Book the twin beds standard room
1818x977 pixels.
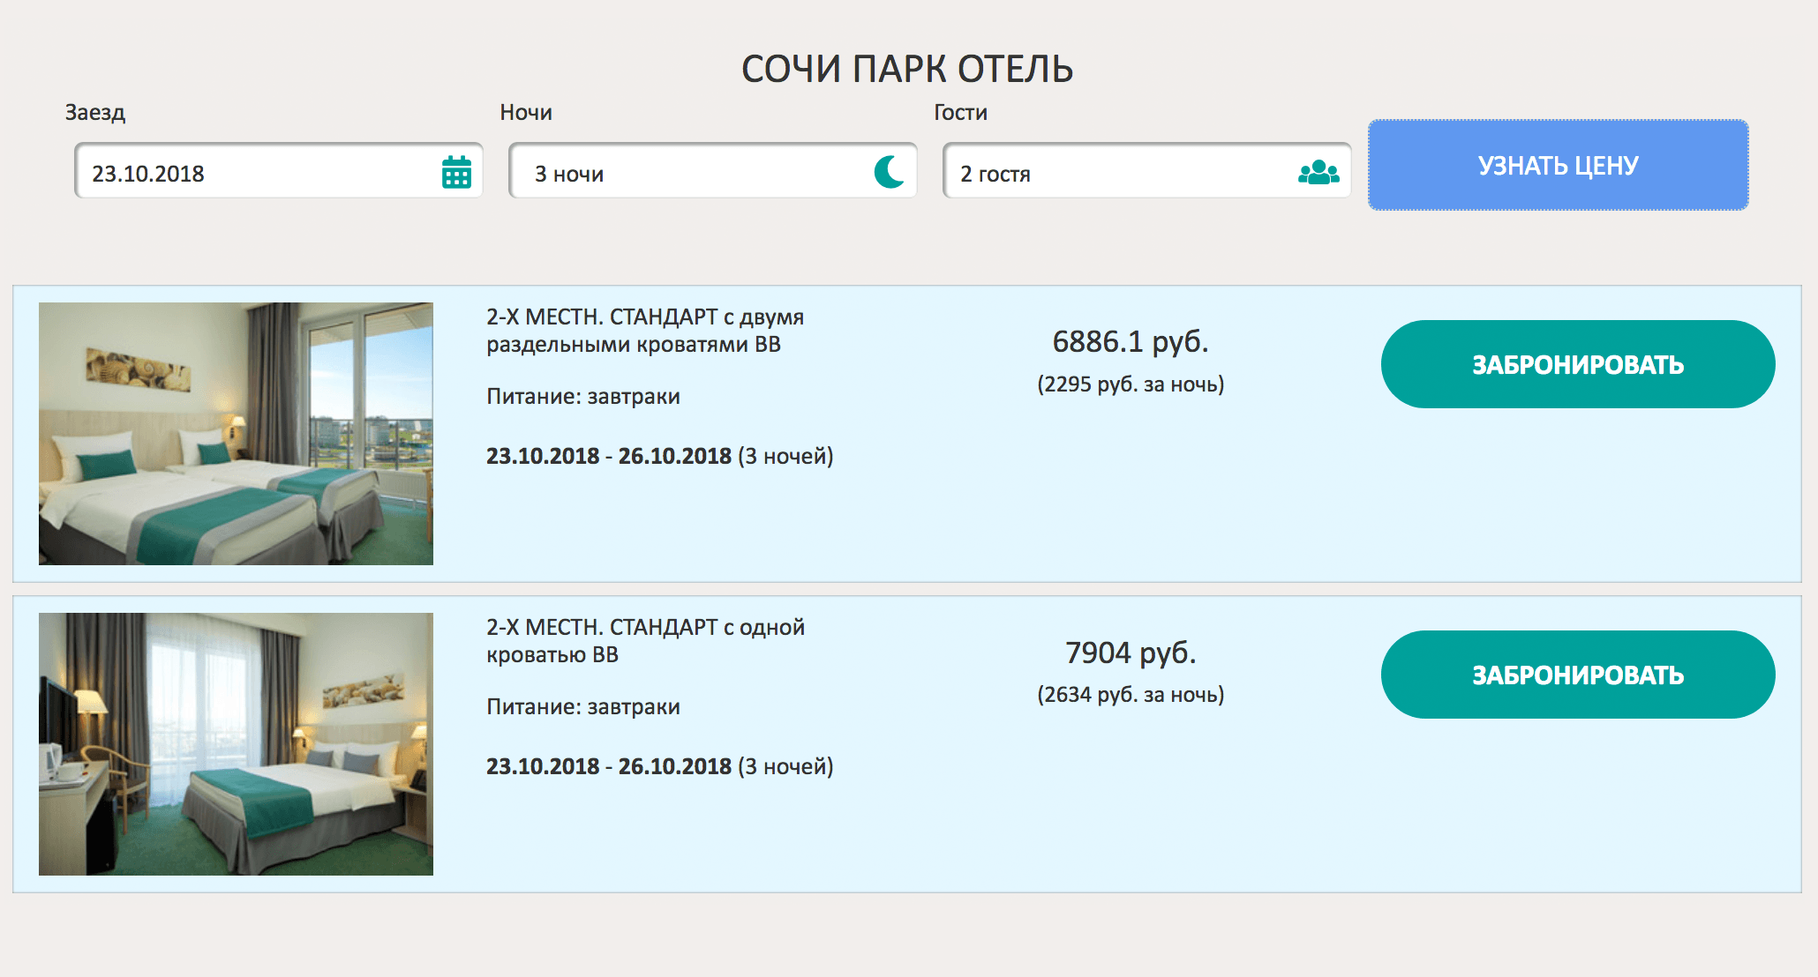coord(1578,364)
